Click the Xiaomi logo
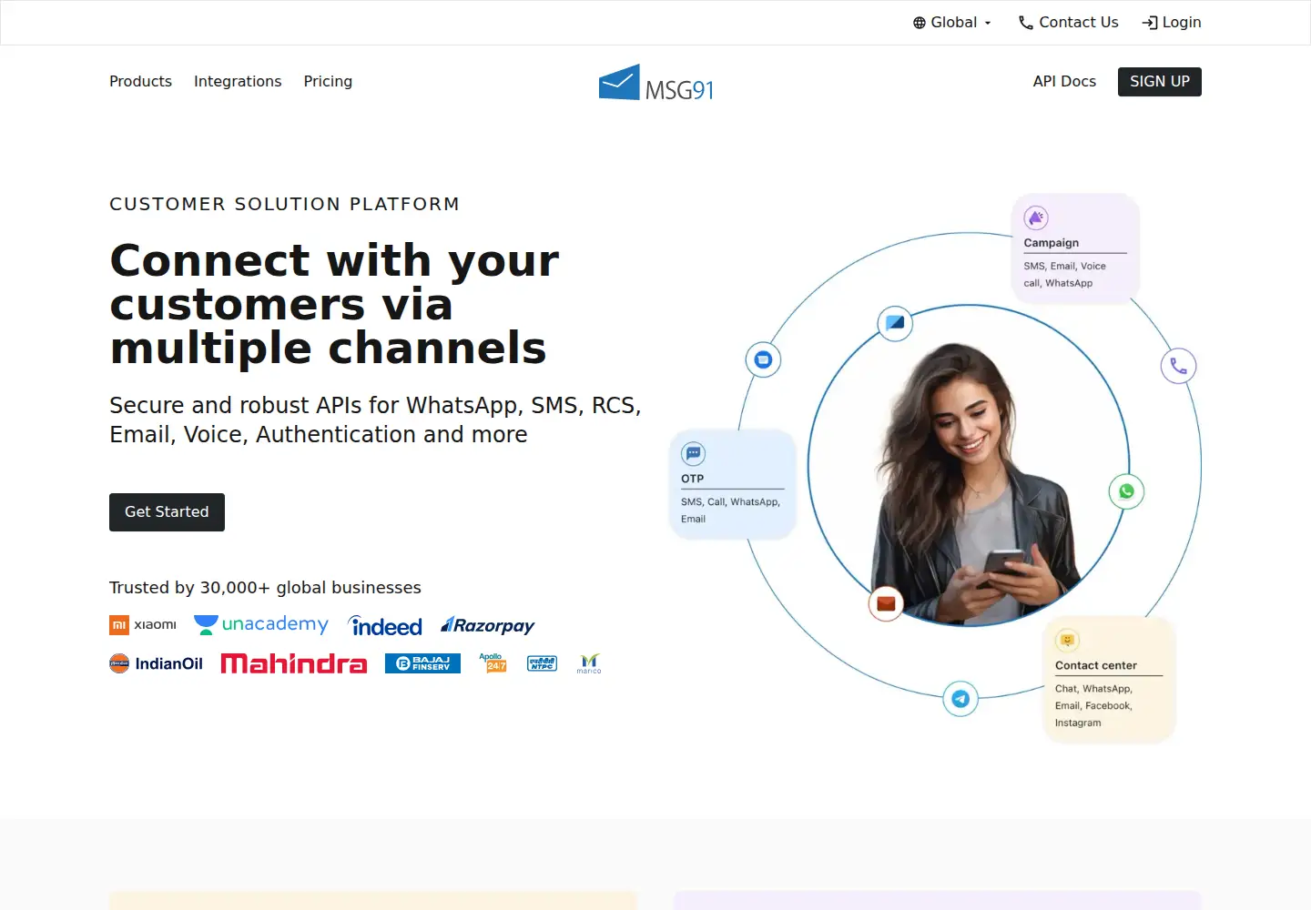The image size is (1311, 910). pos(143,624)
